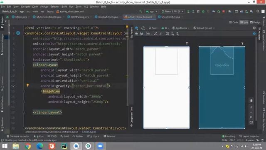Viewport: 266px width, 150px height.
Task: Click the red Stop button in toolbar
Action: tap(224, 11)
